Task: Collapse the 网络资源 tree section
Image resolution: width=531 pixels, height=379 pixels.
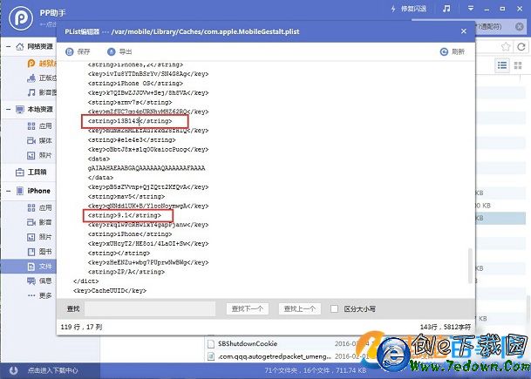Action: pyautogui.click(x=8, y=46)
